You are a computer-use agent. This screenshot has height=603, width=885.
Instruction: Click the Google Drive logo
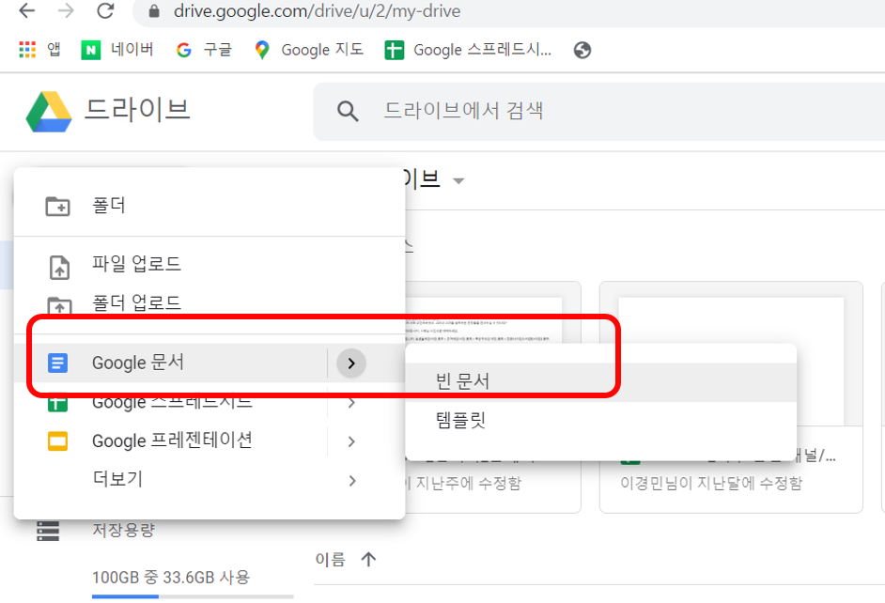pos(49,112)
